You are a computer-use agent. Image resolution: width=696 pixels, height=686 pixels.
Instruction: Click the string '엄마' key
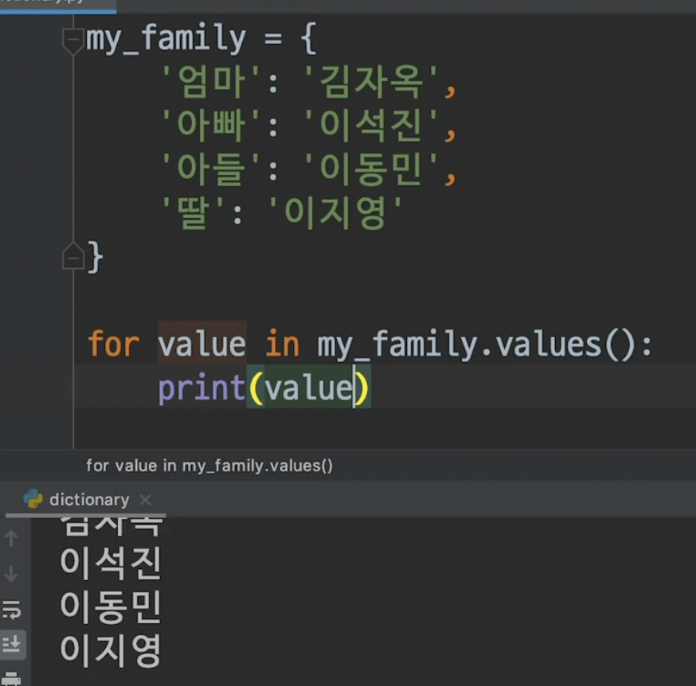tap(210, 81)
